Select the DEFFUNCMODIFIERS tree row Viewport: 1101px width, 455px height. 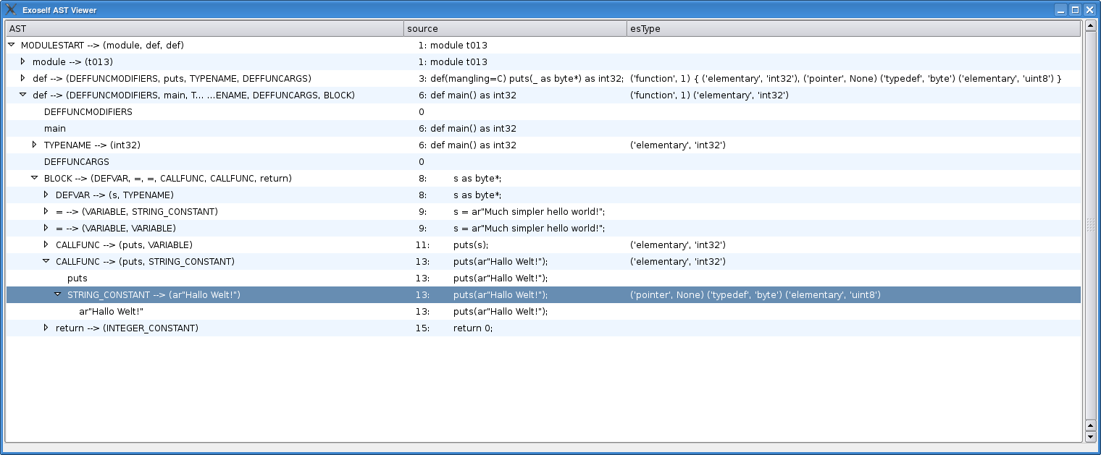pyautogui.click(x=88, y=112)
